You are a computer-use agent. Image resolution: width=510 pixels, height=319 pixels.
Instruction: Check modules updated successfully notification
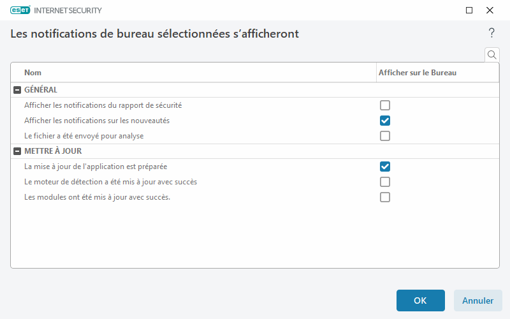click(x=385, y=197)
